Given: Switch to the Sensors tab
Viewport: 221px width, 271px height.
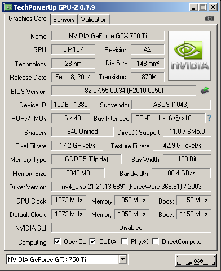Looking at the screenshot, I should [x=64, y=20].
